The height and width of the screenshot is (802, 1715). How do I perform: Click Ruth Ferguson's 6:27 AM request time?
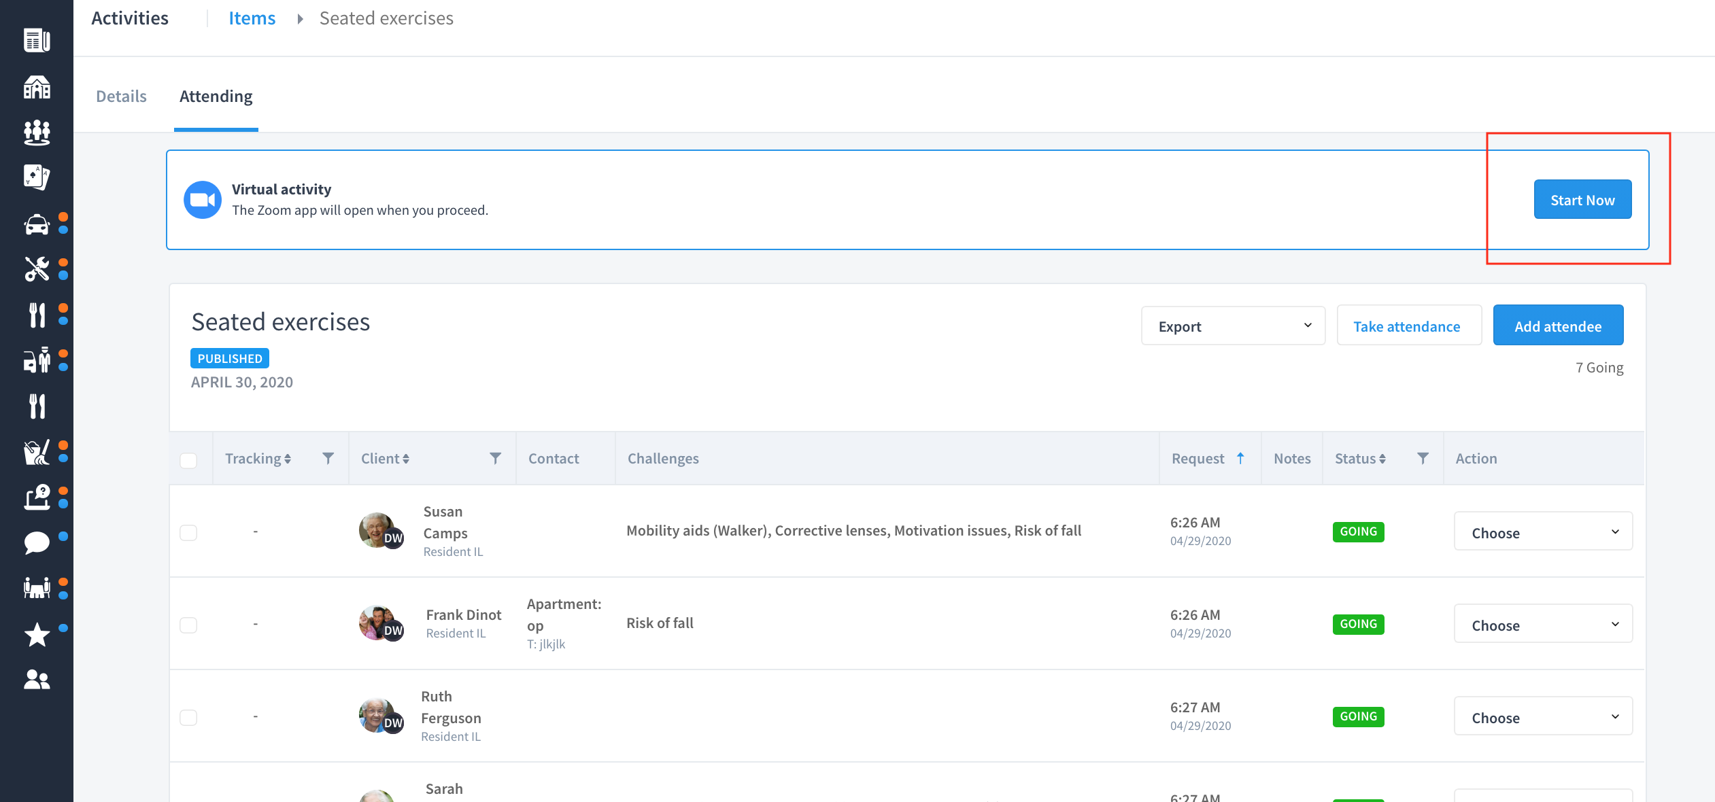tap(1195, 707)
